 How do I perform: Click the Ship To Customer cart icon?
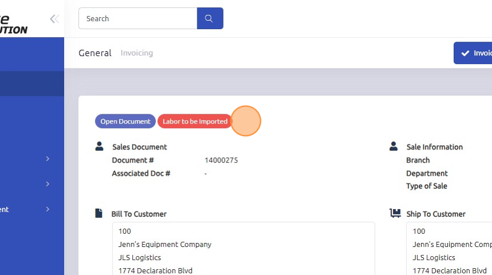point(395,213)
